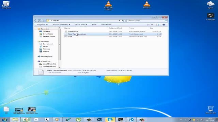Select the Igrice desktop icon
218x122 pixels.
coord(211,5)
